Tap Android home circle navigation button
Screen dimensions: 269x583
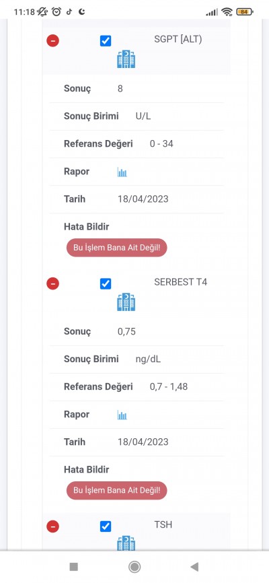coord(134,567)
